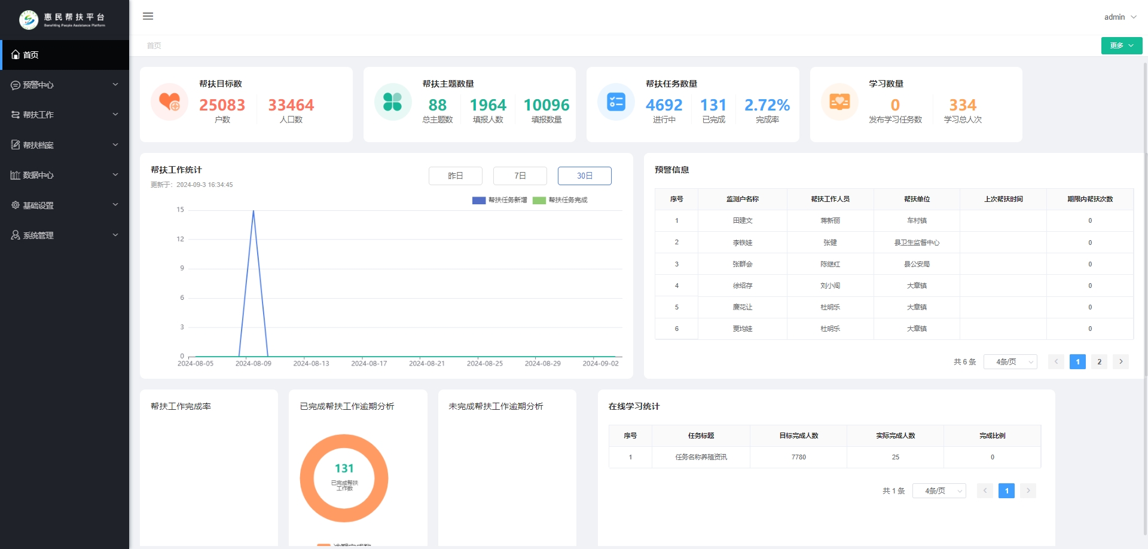Screen dimensions: 1148x549
Task: Click the 2.72% 完成率 figure
Action: pyautogui.click(x=767, y=105)
